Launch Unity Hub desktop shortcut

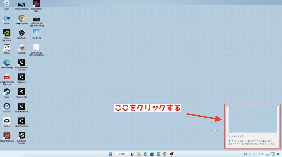pyautogui.click(x=21, y=47)
